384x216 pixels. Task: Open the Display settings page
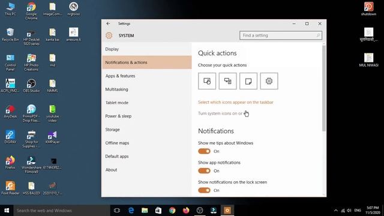click(x=146, y=49)
